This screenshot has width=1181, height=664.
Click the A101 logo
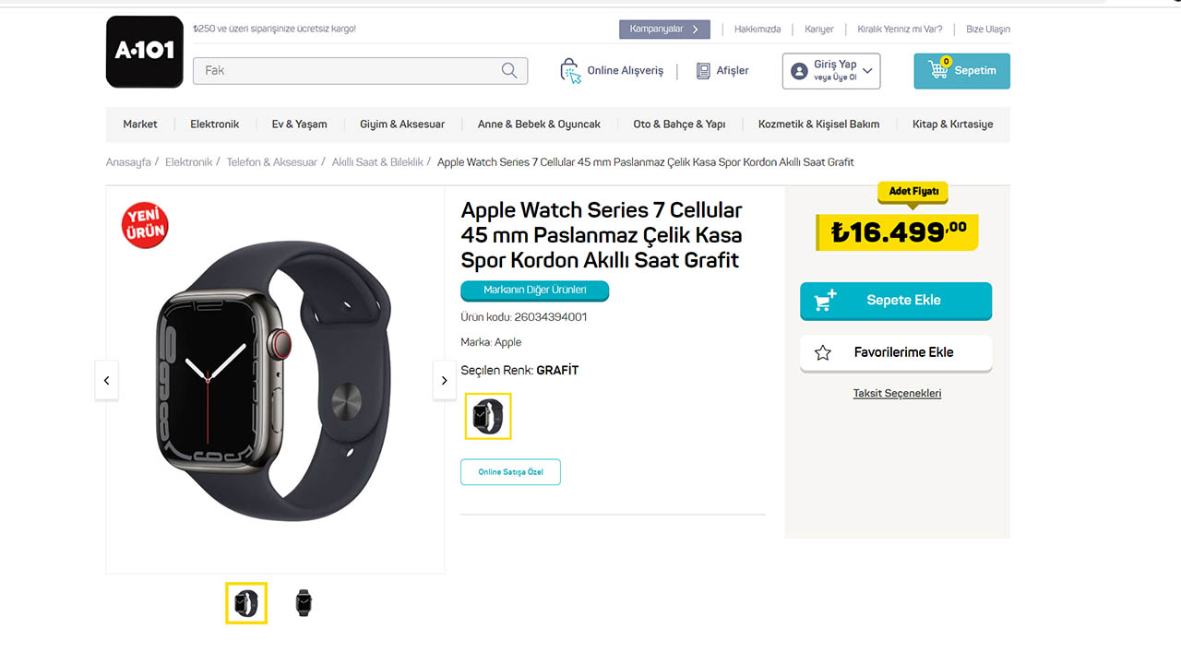[144, 52]
